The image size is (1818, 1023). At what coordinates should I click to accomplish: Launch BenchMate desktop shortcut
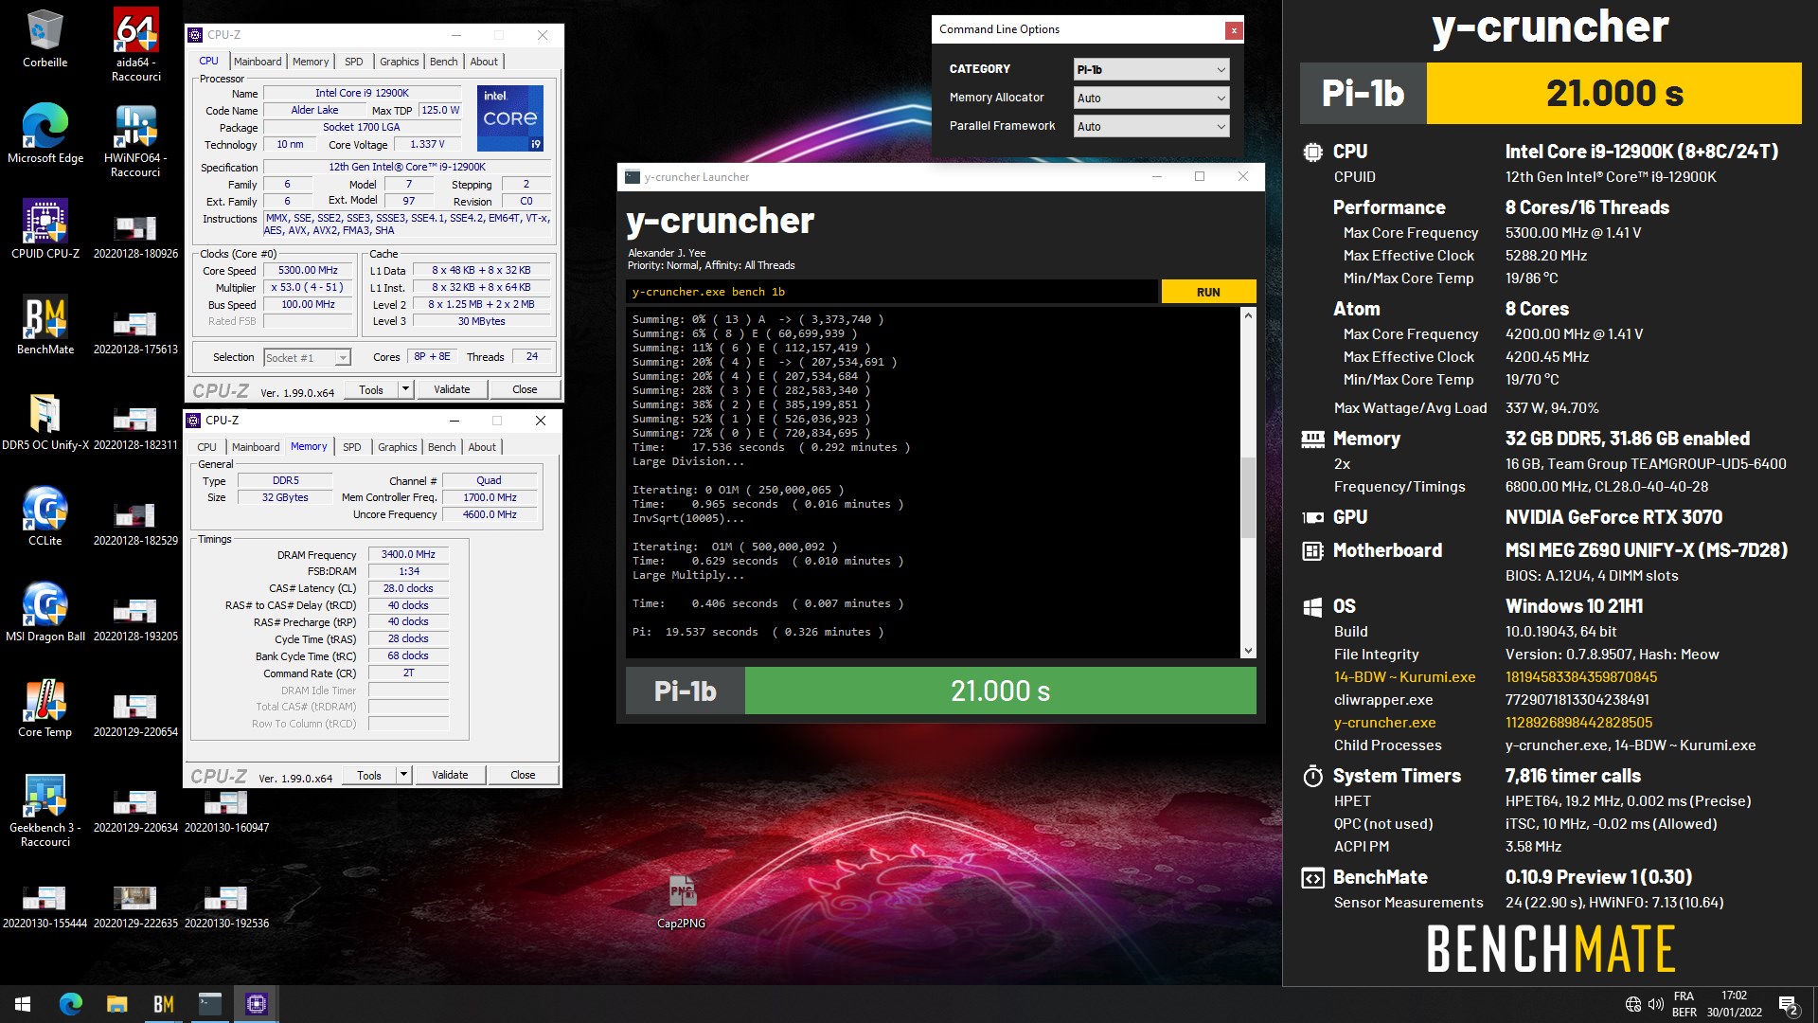pyautogui.click(x=45, y=325)
